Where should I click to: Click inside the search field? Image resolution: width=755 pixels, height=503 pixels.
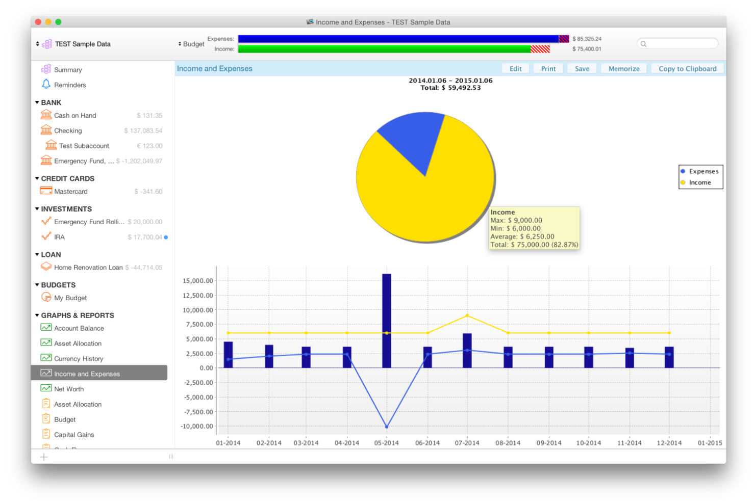pos(677,43)
